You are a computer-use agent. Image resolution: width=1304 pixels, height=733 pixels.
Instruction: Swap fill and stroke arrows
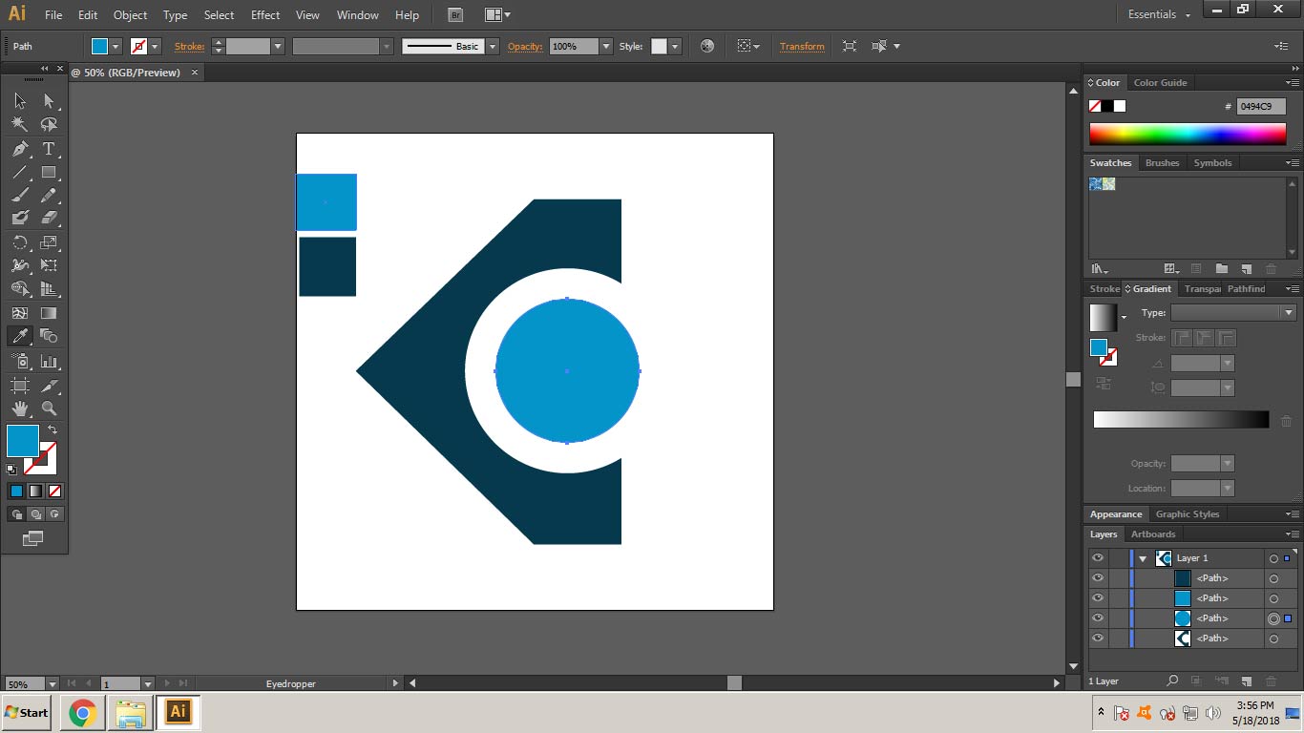click(x=53, y=430)
